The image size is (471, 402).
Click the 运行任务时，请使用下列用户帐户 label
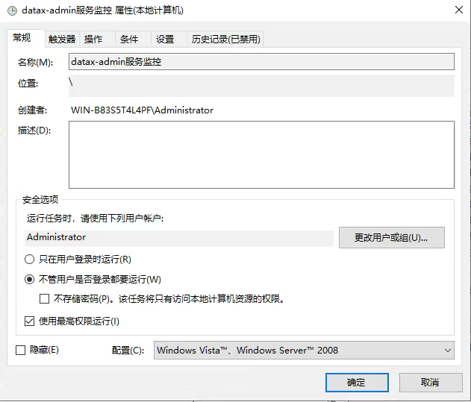coord(95,219)
